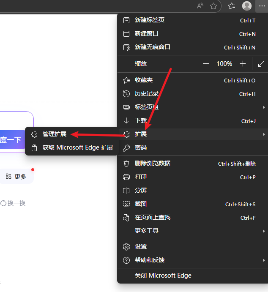The height and width of the screenshot is (292, 268).
Task: Expand the 帮助和反馈 submenu arrow
Action: pos(264,260)
